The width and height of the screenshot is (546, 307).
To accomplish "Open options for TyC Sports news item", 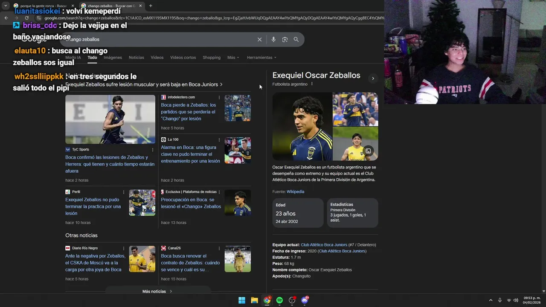I will tap(152, 150).
